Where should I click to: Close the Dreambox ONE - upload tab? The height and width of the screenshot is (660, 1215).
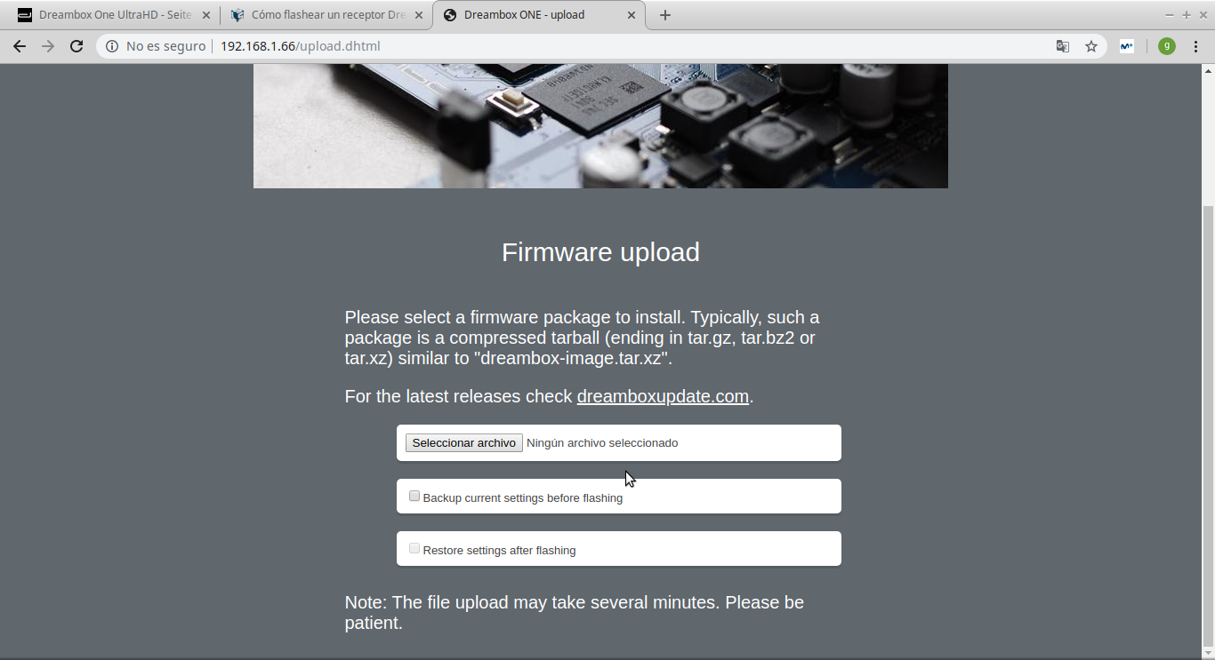click(x=632, y=15)
